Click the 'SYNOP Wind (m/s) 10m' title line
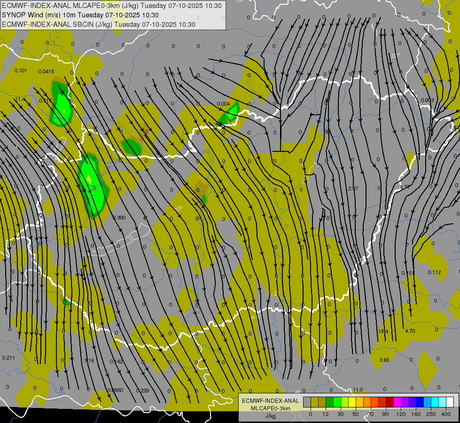 coord(80,15)
